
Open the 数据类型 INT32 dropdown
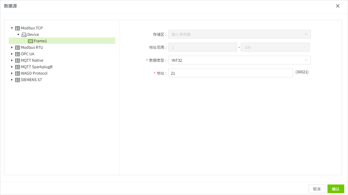tap(239, 60)
